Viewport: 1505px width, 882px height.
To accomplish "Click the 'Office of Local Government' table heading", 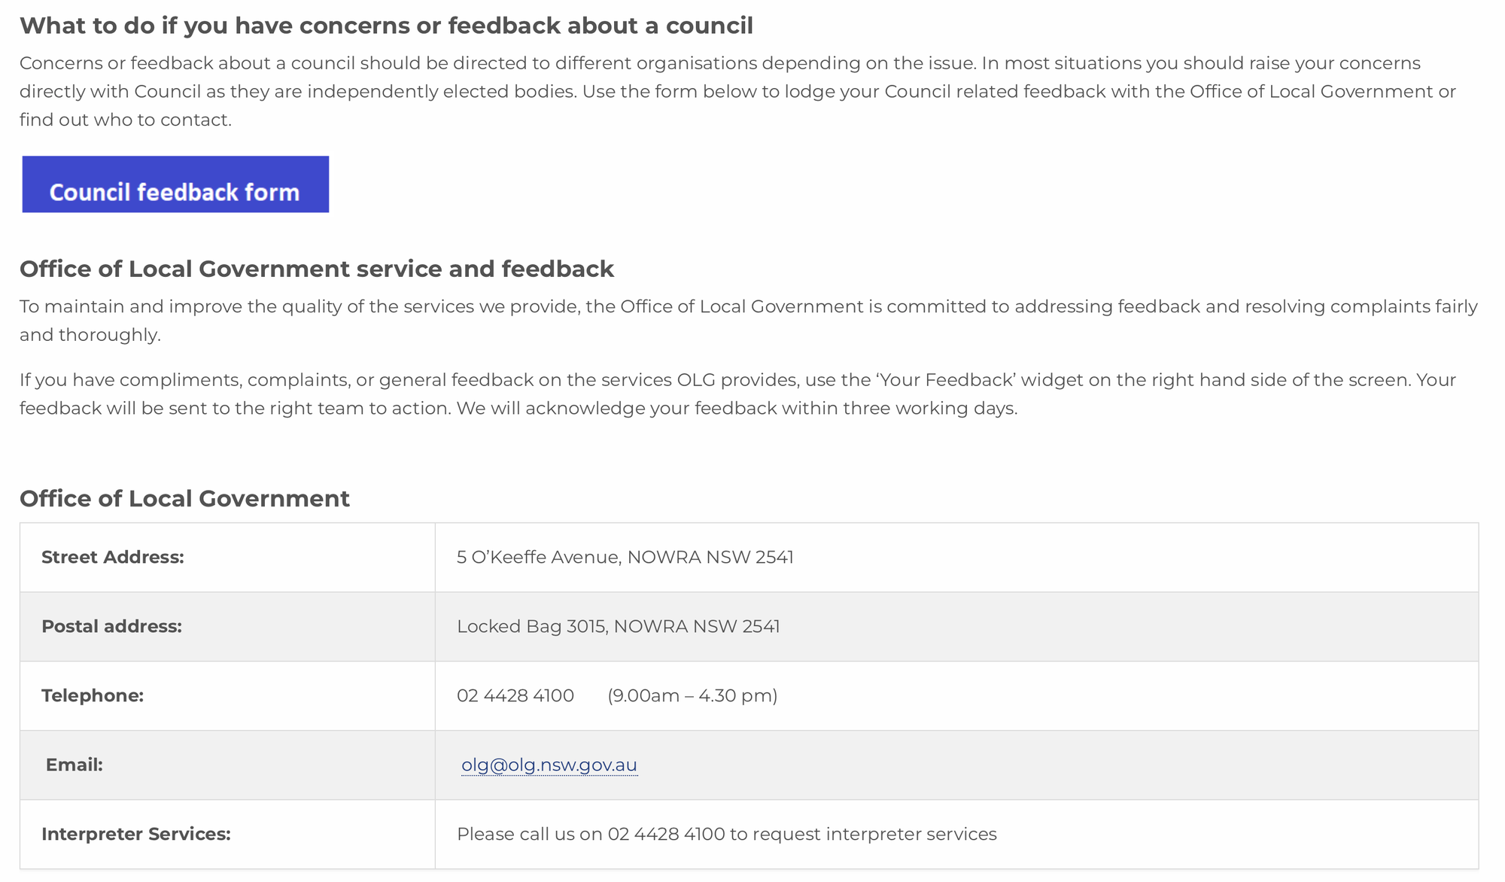I will point(184,498).
